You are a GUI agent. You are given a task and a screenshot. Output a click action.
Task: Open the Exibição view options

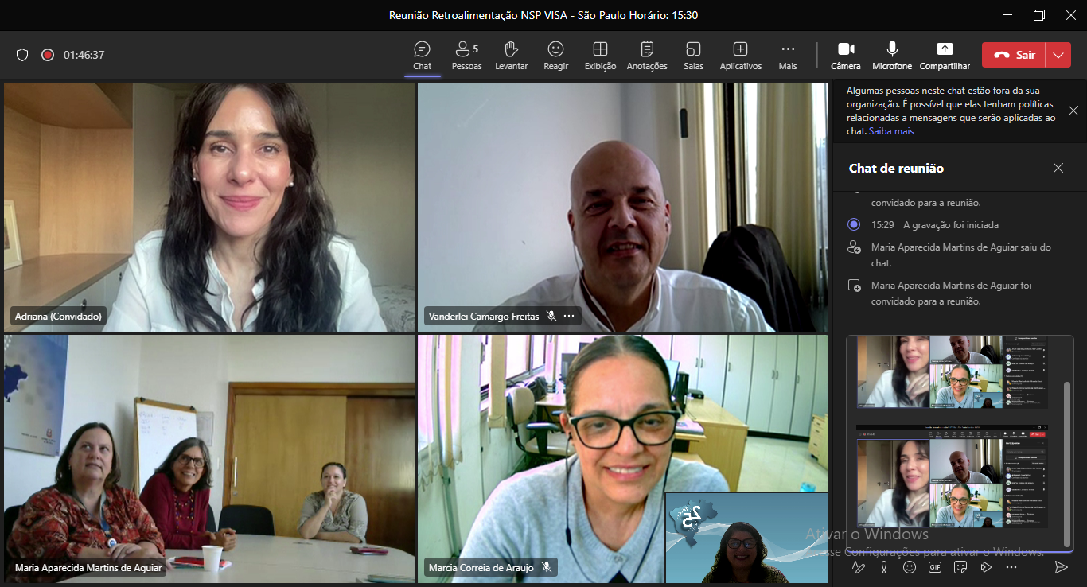(x=600, y=56)
